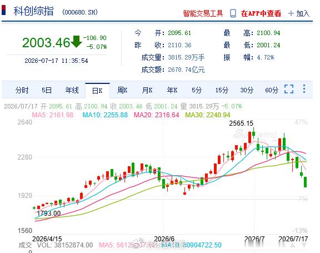Tap the mobile phone icon near APP link
The height and width of the screenshot is (253, 320).
pos(233,13)
